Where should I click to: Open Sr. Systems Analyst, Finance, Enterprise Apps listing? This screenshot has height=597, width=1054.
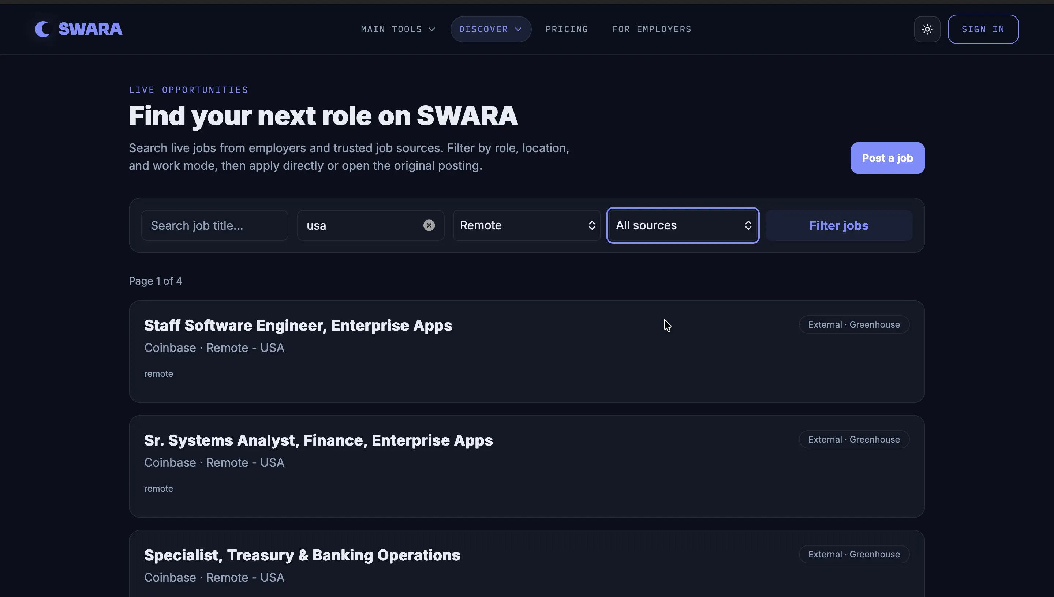pos(318,440)
